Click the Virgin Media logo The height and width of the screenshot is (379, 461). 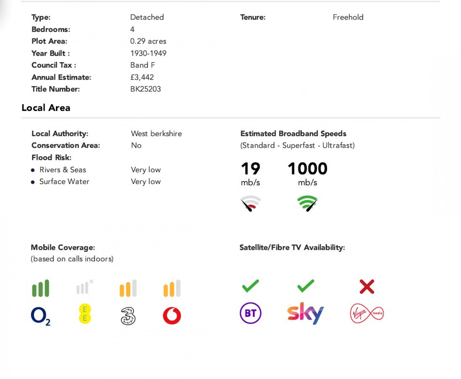point(367,314)
